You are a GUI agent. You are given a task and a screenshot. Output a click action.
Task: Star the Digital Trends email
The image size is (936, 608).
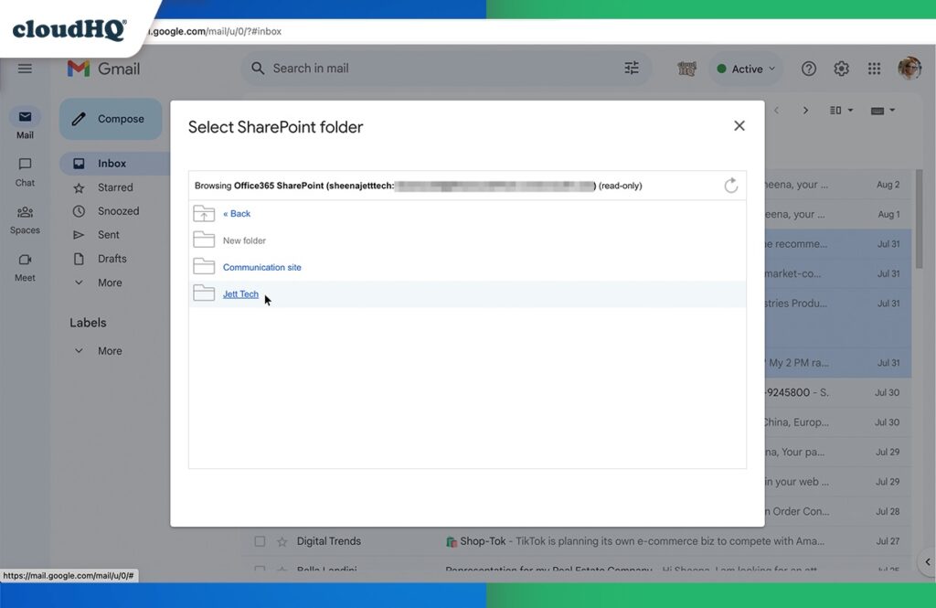(282, 541)
